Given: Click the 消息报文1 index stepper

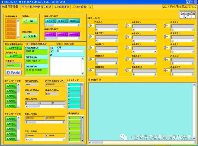Looking at the screenshot, I should [x=89, y=25].
